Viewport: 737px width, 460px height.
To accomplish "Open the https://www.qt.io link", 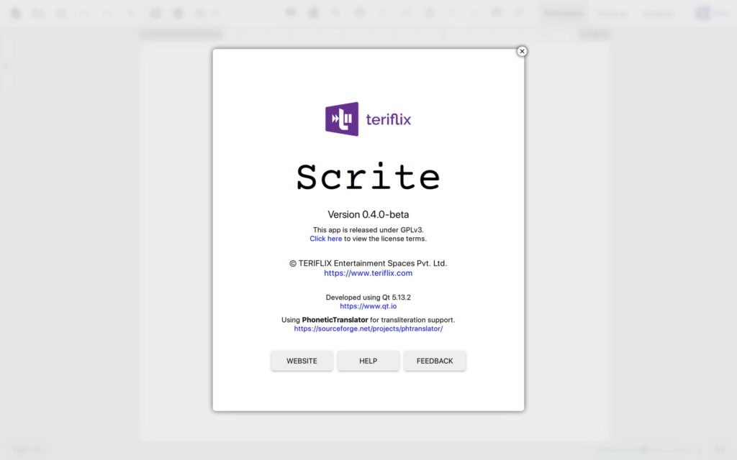I will coord(368,306).
